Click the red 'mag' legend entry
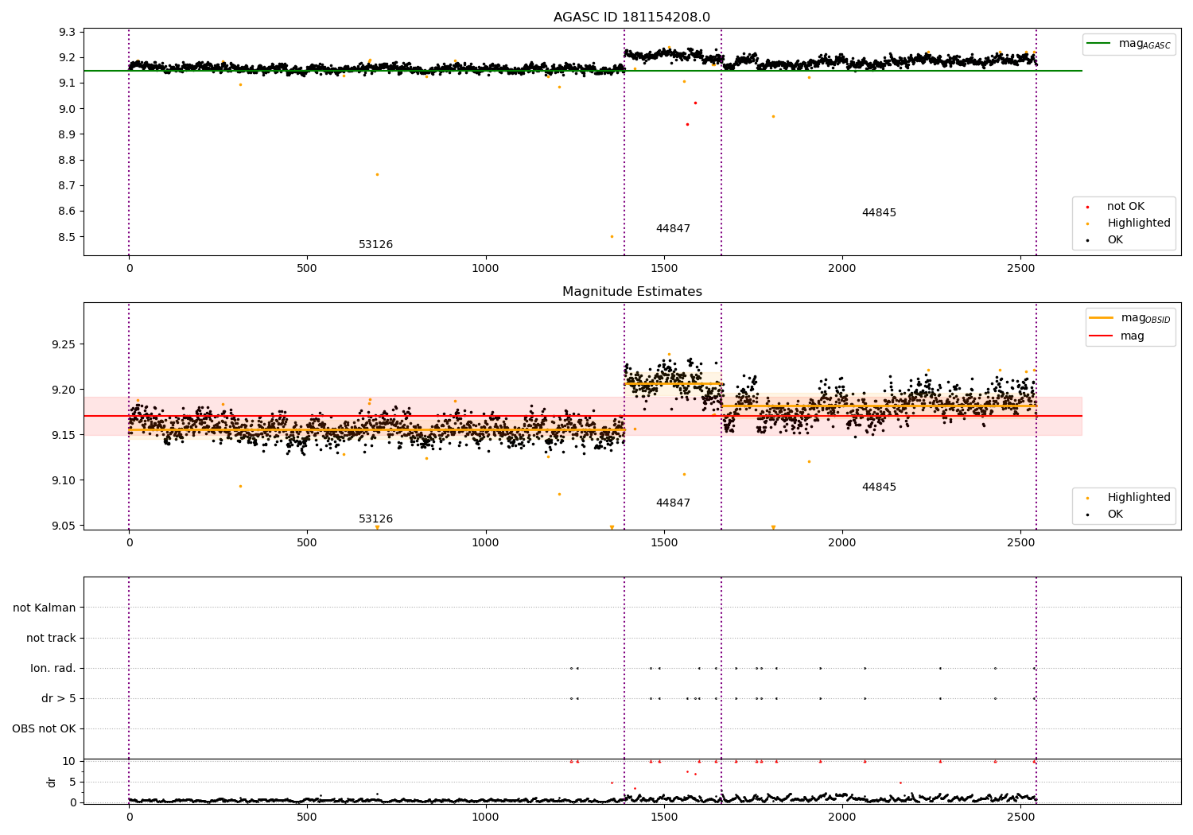This screenshot has height=835, width=1193. (x=1132, y=336)
